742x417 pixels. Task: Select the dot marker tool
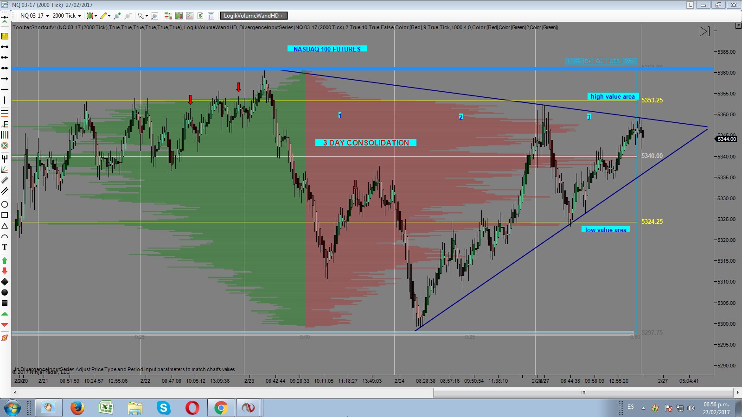5,292
